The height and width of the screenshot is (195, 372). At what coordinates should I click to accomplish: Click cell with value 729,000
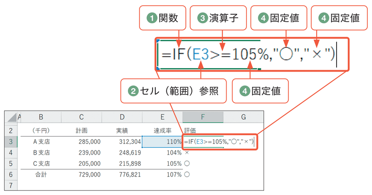[x=81, y=175]
